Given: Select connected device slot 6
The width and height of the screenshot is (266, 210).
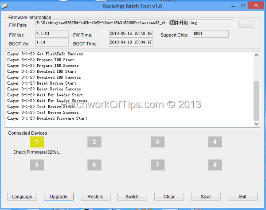Looking at the screenshot, I should pos(94,165).
